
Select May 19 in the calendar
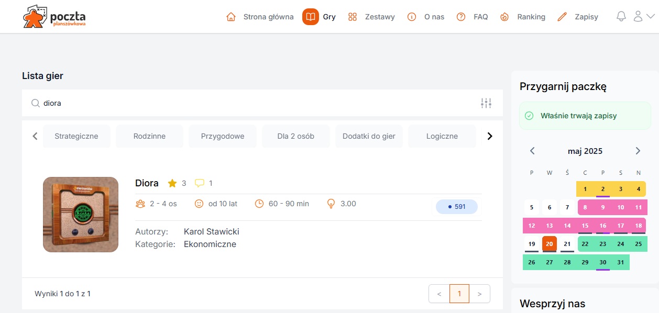(532, 244)
